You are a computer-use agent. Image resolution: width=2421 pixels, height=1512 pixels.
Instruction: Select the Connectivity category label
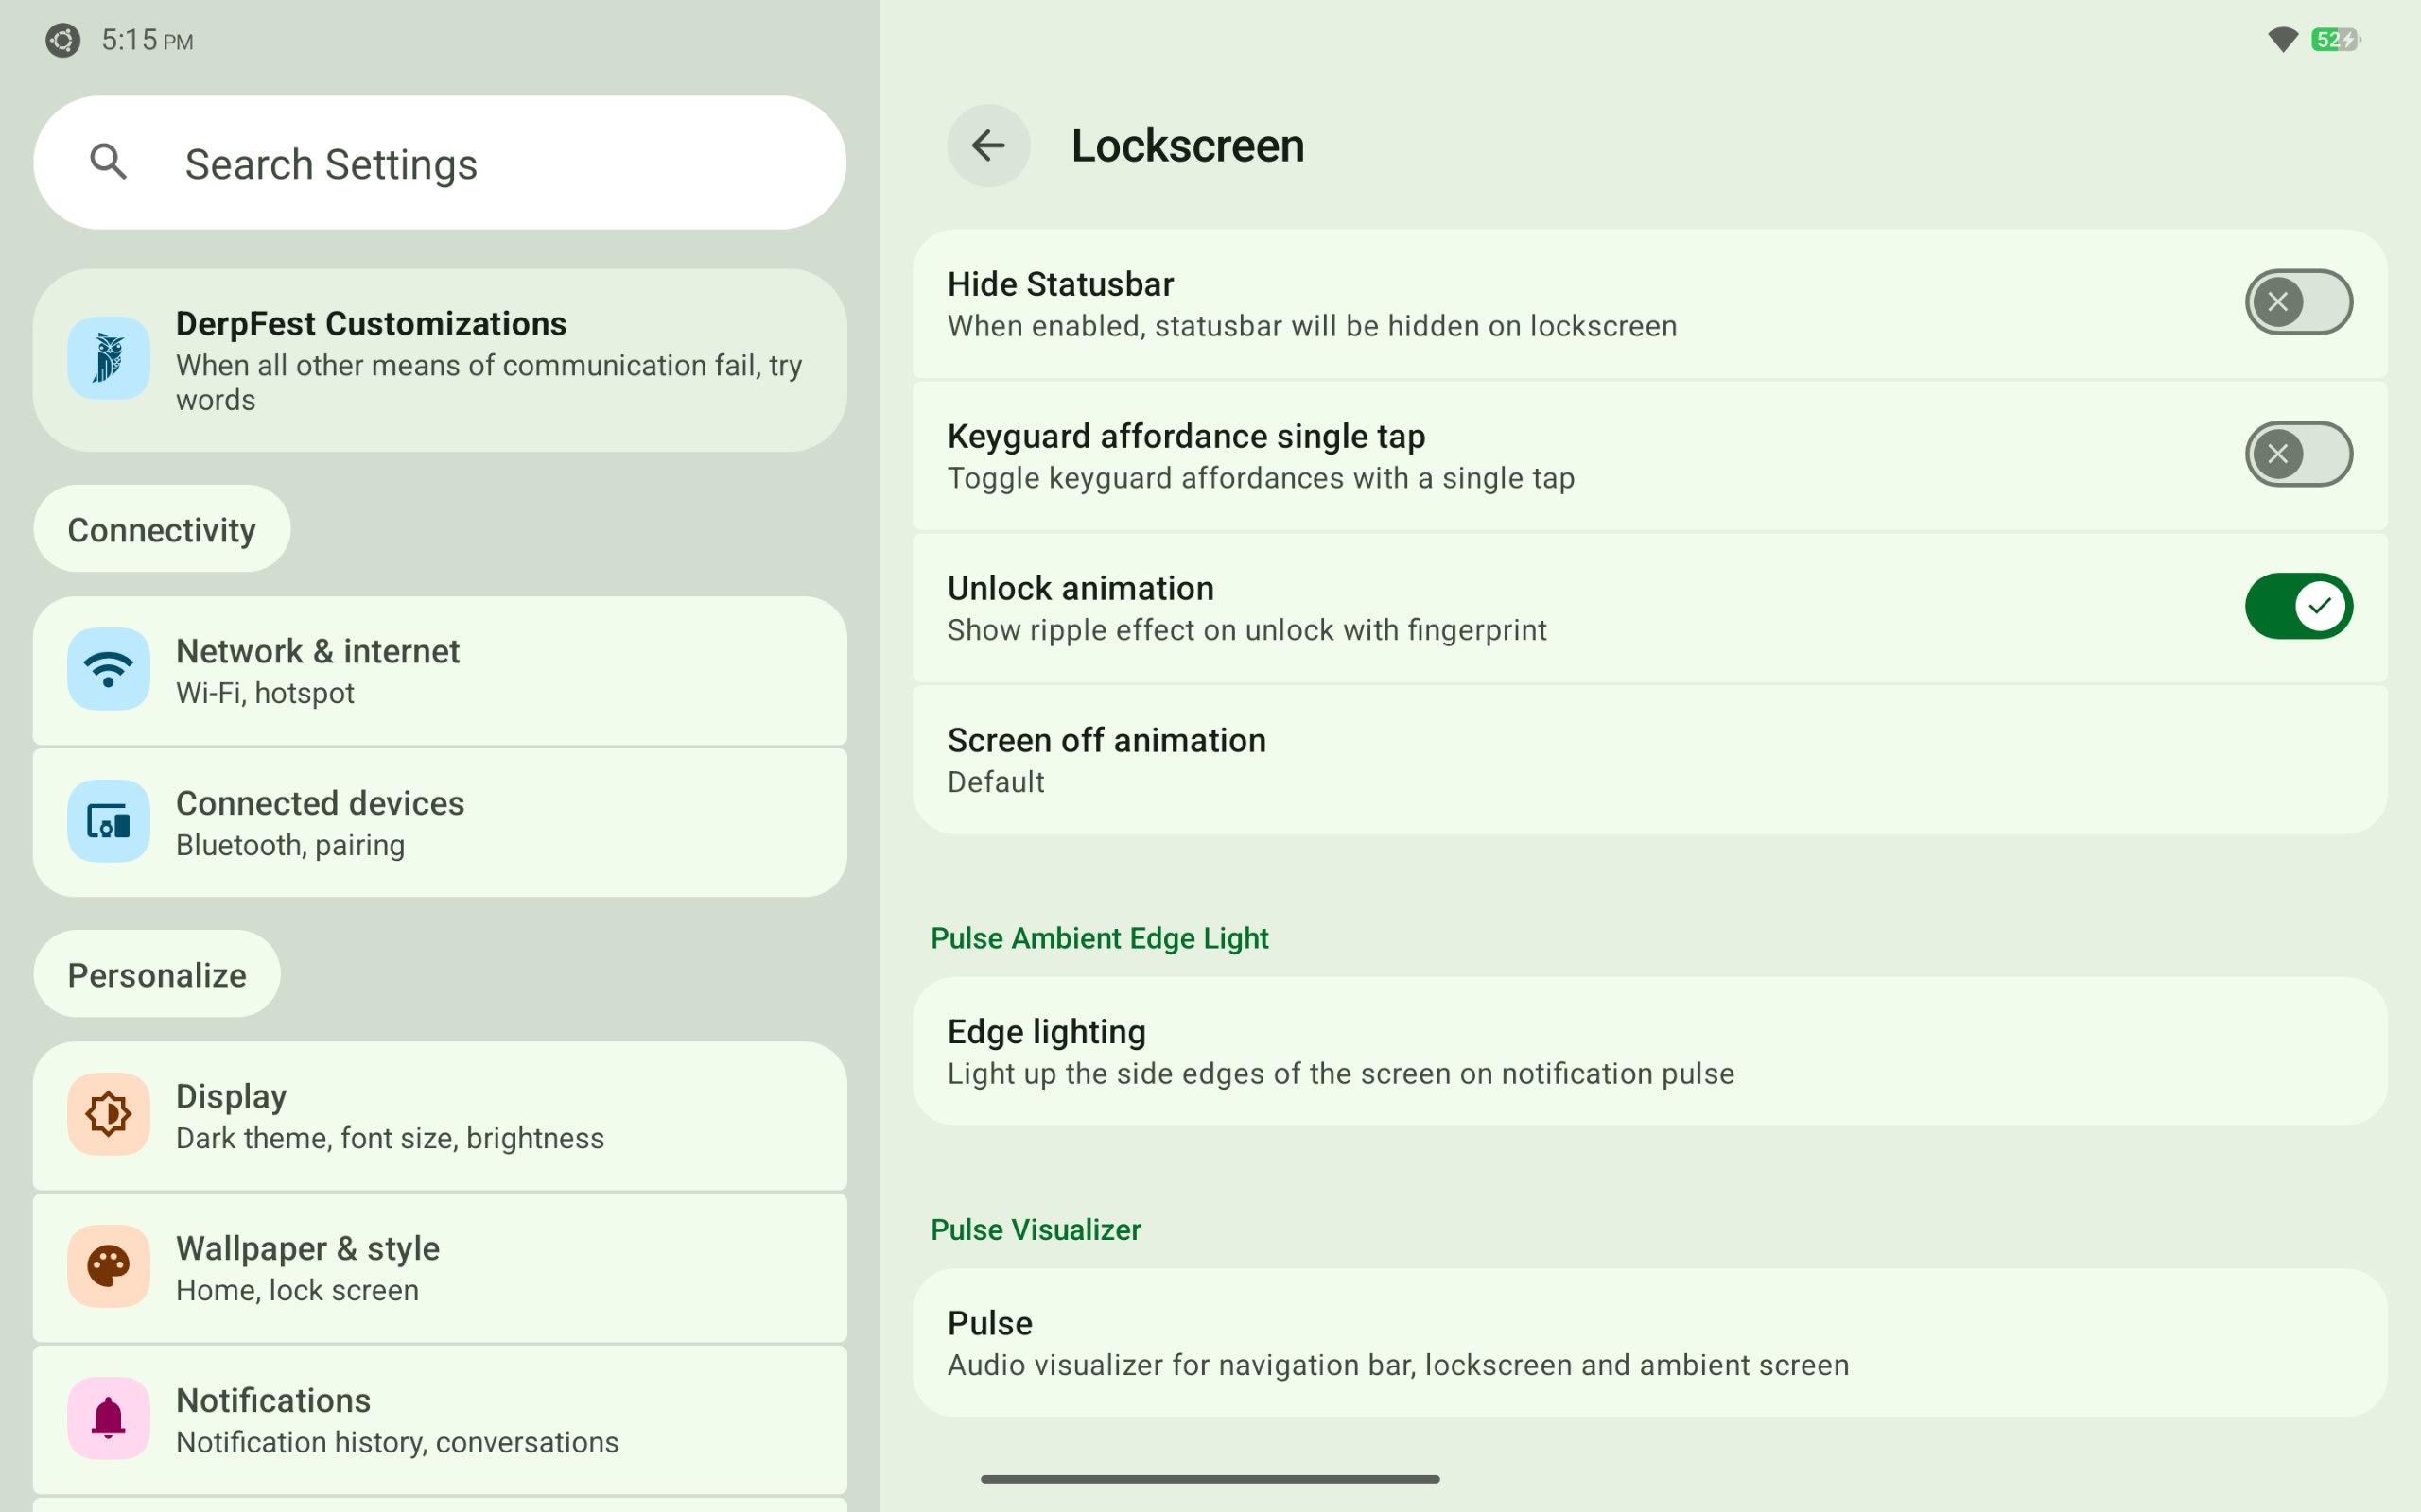(162, 530)
